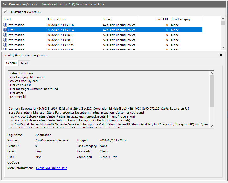
Task: Click the red Error icon of the 15:41:04 event
Action: coord(5,30)
